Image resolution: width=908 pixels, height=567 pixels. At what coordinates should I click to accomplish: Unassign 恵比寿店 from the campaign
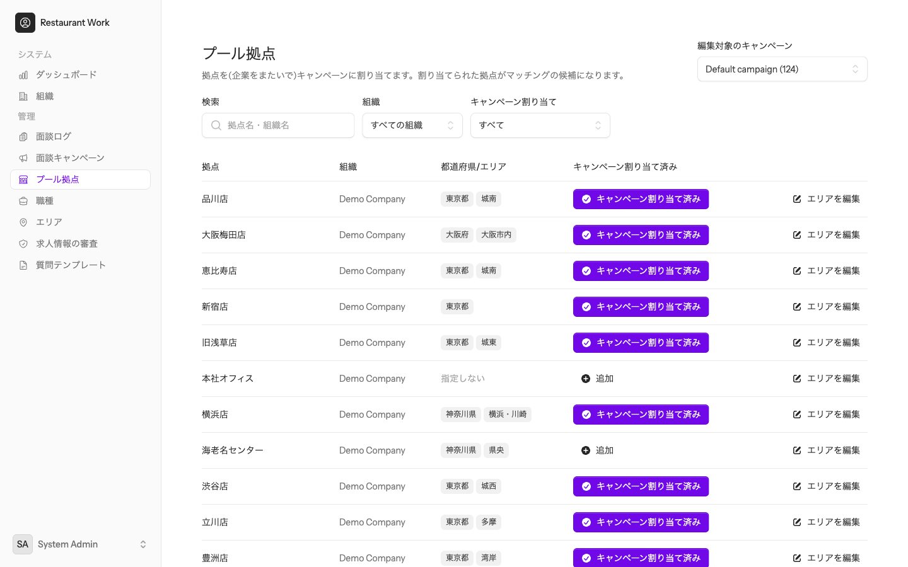pyautogui.click(x=641, y=271)
